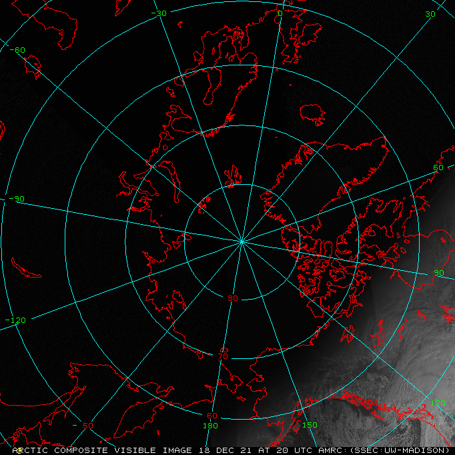This screenshot has width=455, height=455.
Task: Select the -60 longitude label
Action: click(18, 50)
